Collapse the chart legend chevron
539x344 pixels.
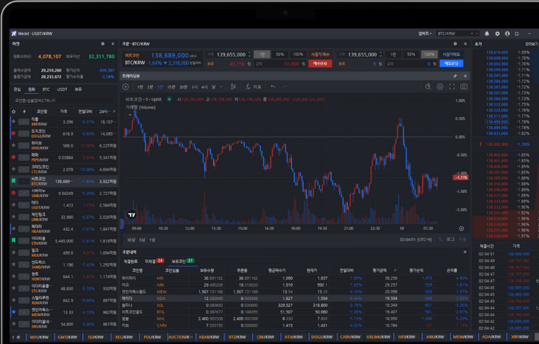coord(130,115)
